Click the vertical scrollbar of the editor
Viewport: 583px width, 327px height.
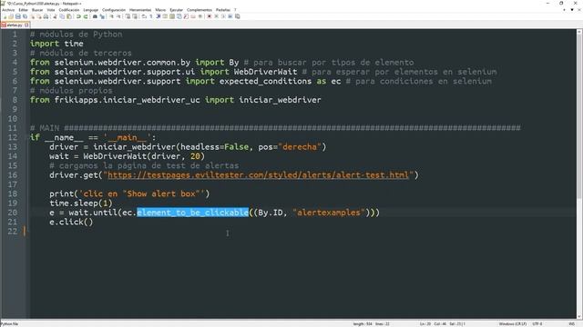click(x=579, y=174)
